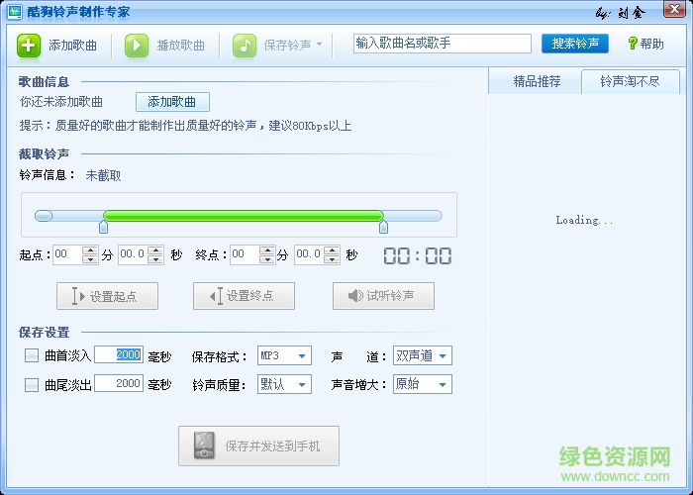Image resolution: width=693 pixels, height=495 pixels.
Task: Click the 设置终点 button
Action: [x=244, y=296]
